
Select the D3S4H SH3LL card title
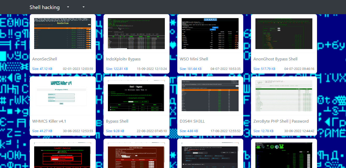[x=192, y=121]
